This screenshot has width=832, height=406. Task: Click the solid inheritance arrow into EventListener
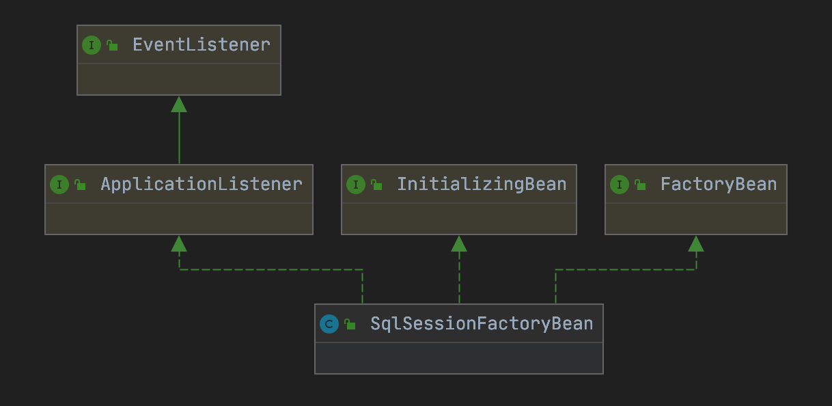(x=179, y=105)
